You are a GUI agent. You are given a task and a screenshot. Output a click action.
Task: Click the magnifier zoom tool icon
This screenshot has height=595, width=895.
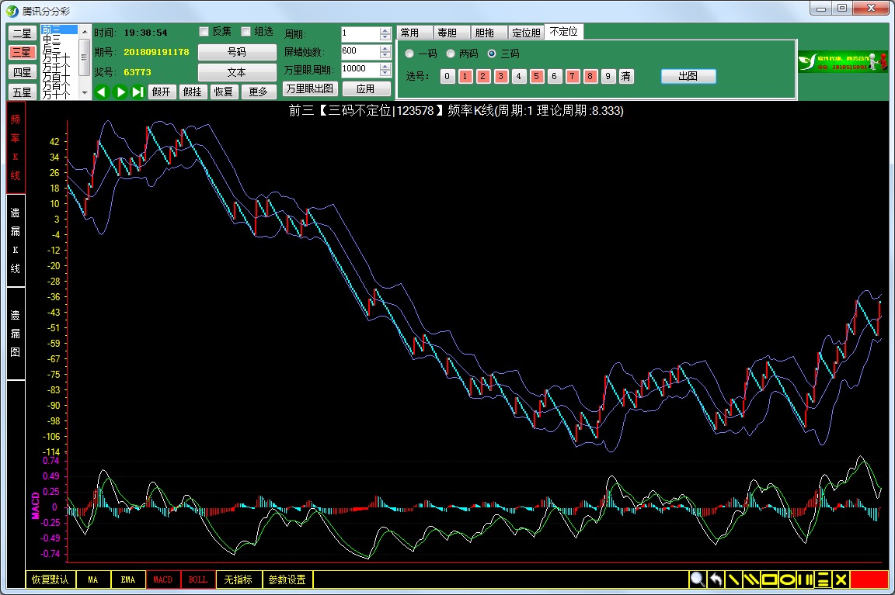pos(697,579)
